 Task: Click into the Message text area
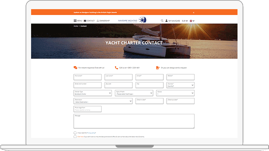tap(134, 121)
